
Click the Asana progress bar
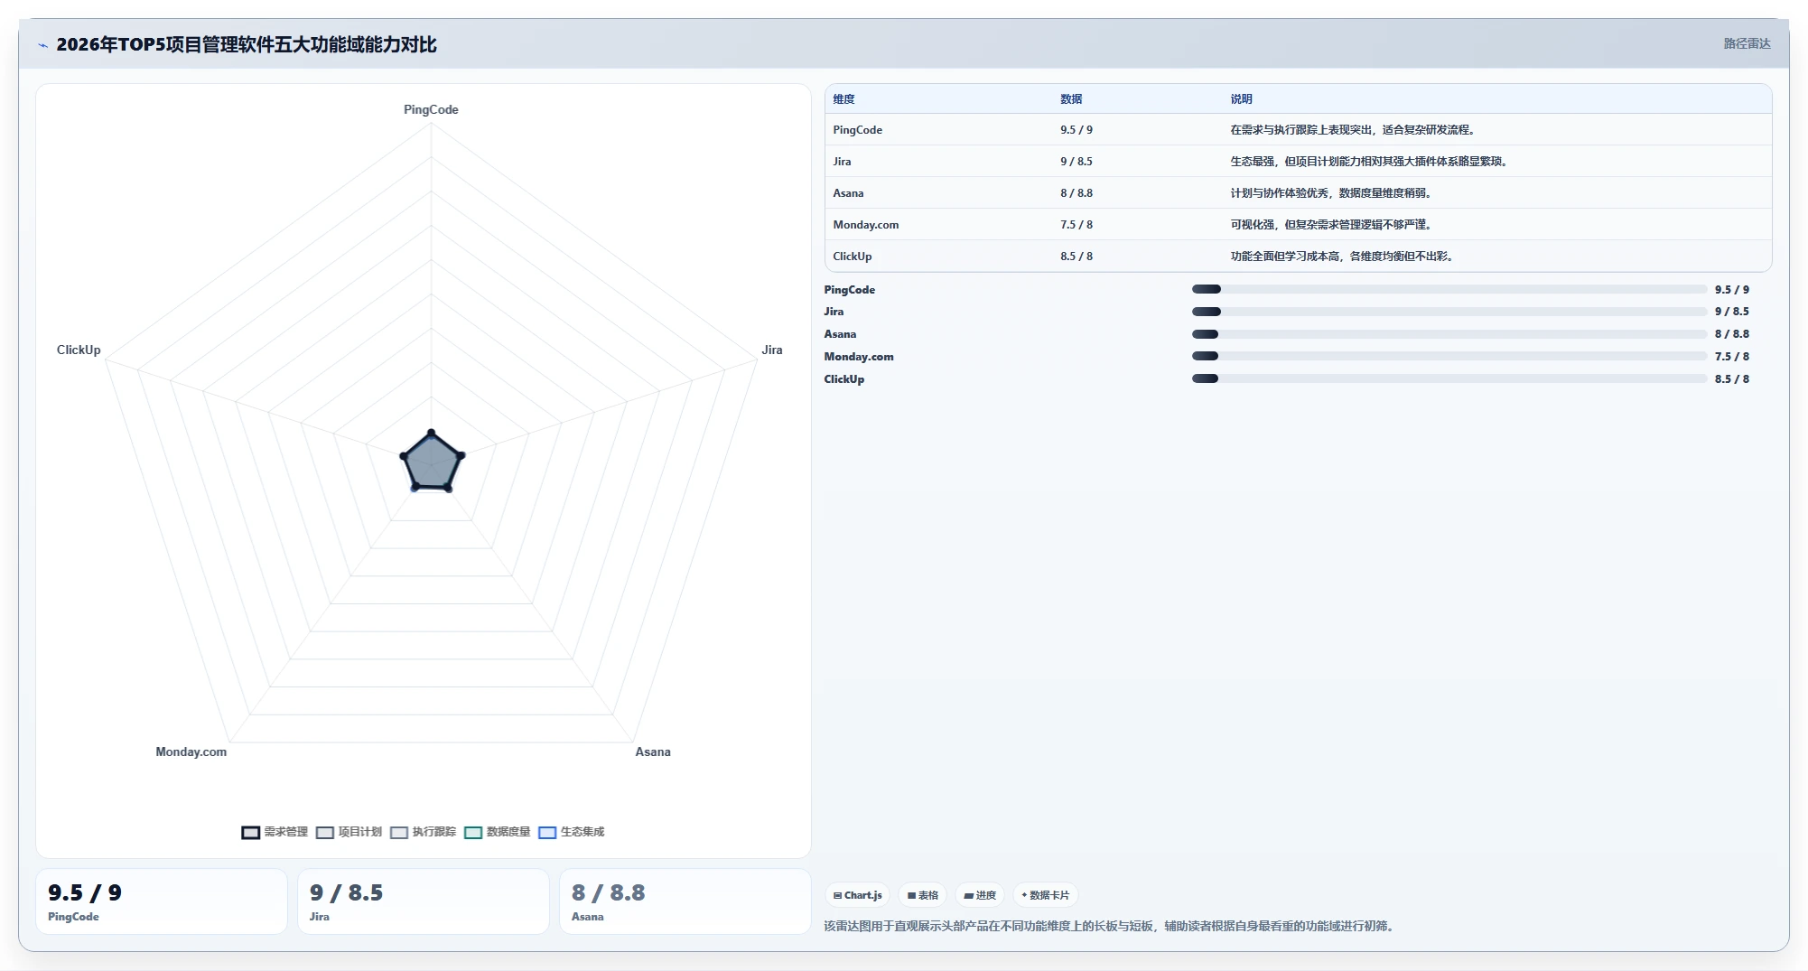pyautogui.click(x=1449, y=334)
